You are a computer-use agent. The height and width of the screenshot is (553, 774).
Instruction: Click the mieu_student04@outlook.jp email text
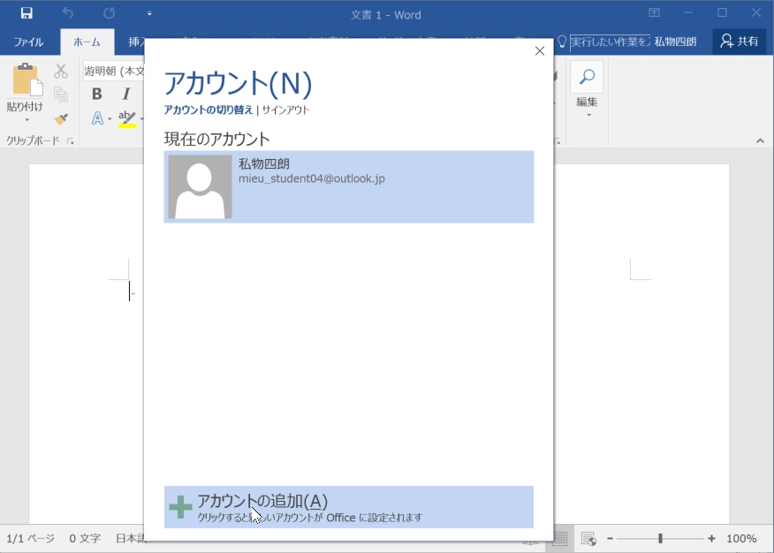(x=312, y=178)
